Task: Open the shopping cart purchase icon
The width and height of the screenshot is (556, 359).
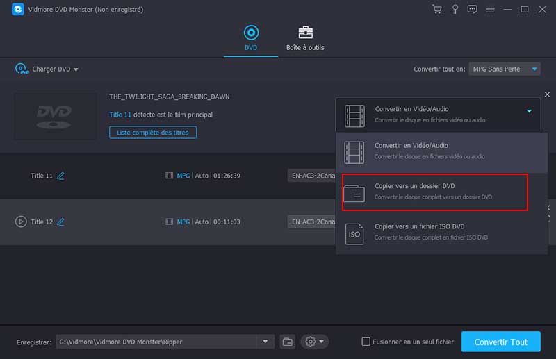Action: click(x=437, y=9)
